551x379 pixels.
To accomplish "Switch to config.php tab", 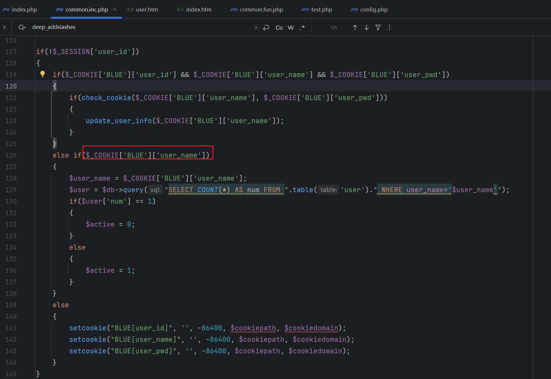I will click(370, 9).
